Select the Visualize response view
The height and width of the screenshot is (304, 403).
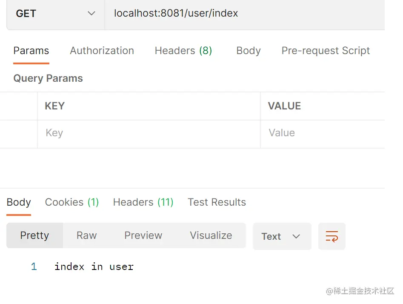pyautogui.click(x=211, y=235)
